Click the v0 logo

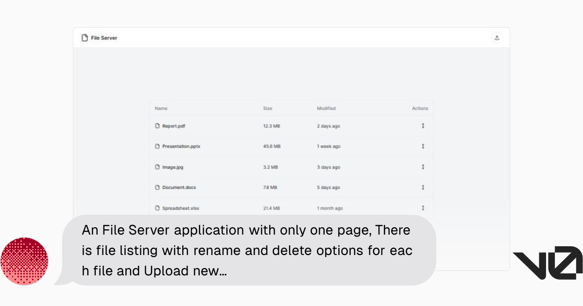[548, 263]
